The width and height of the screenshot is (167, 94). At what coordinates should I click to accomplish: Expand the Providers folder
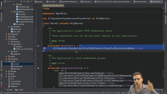9,27
